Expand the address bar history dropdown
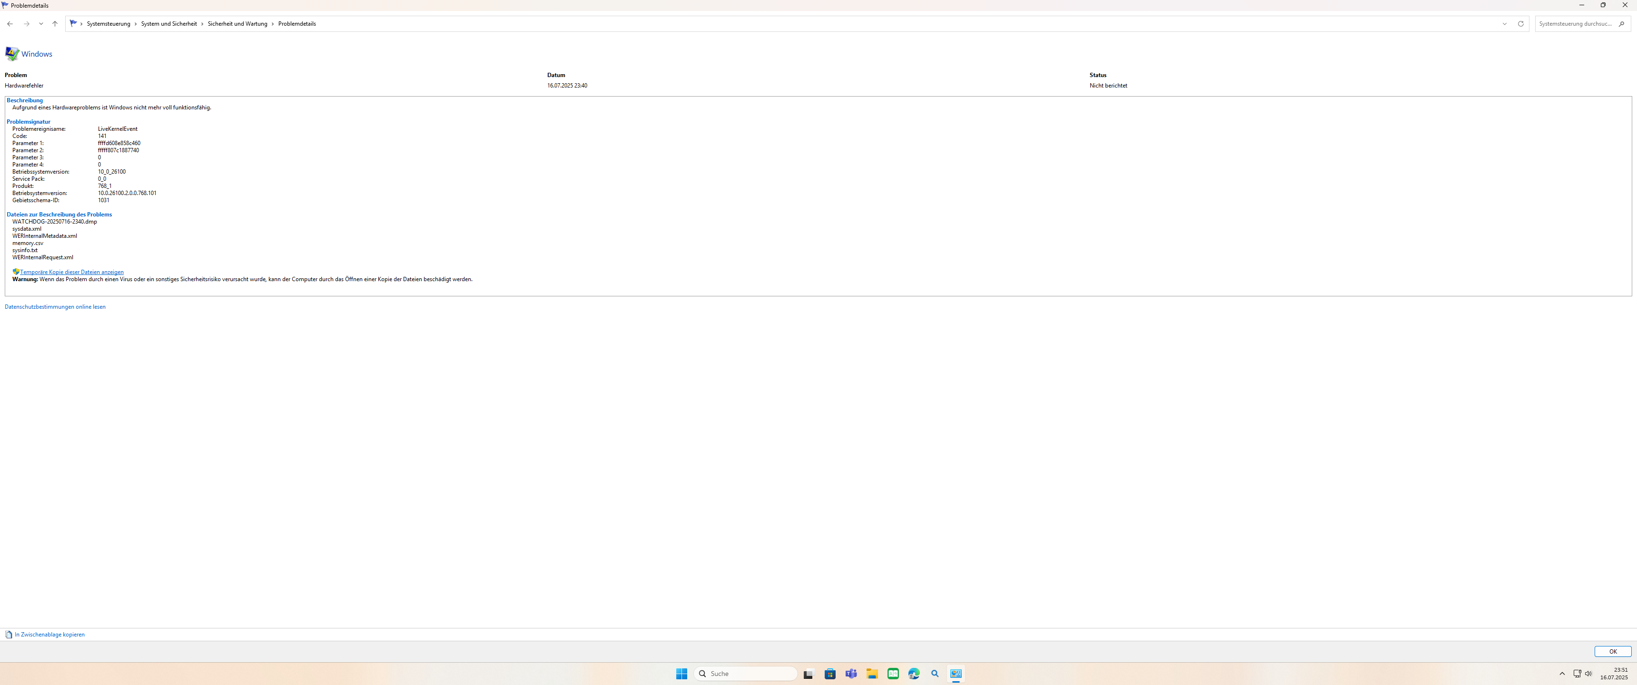 (x=1504, y=24)
